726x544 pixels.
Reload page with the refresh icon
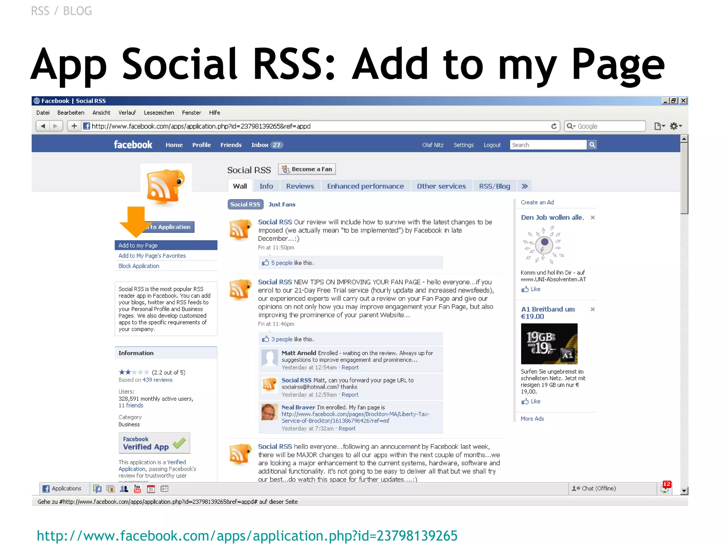tap(554, 126)
